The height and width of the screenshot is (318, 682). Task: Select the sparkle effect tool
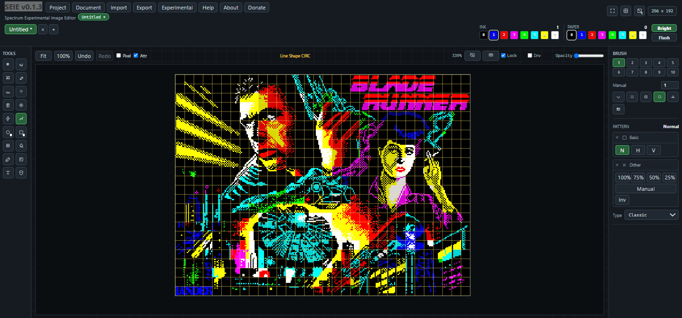[21, 105]
